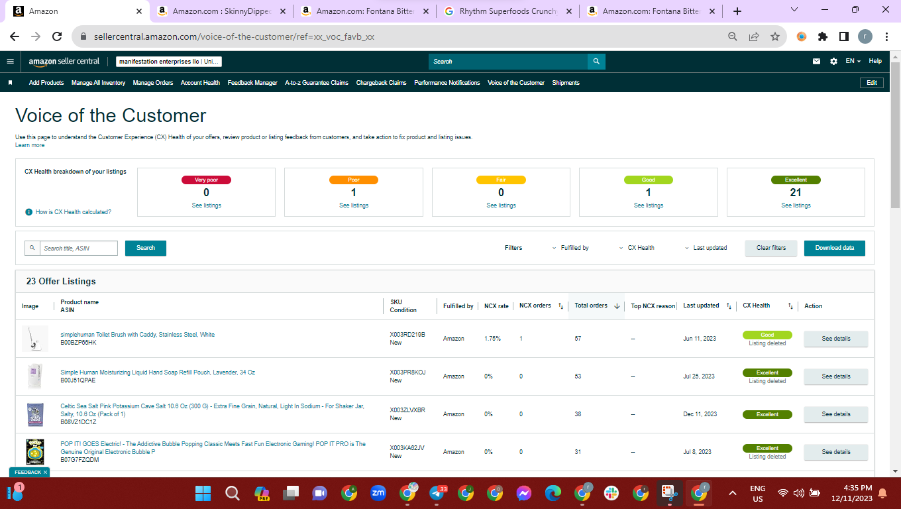Click the share page icon in the address bar
The height and width of the screenshot is (509, 901).
pyautogui.click(x=754, y=37)
